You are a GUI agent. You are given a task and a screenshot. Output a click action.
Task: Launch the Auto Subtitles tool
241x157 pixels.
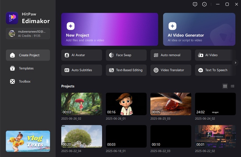click(82, 70)
